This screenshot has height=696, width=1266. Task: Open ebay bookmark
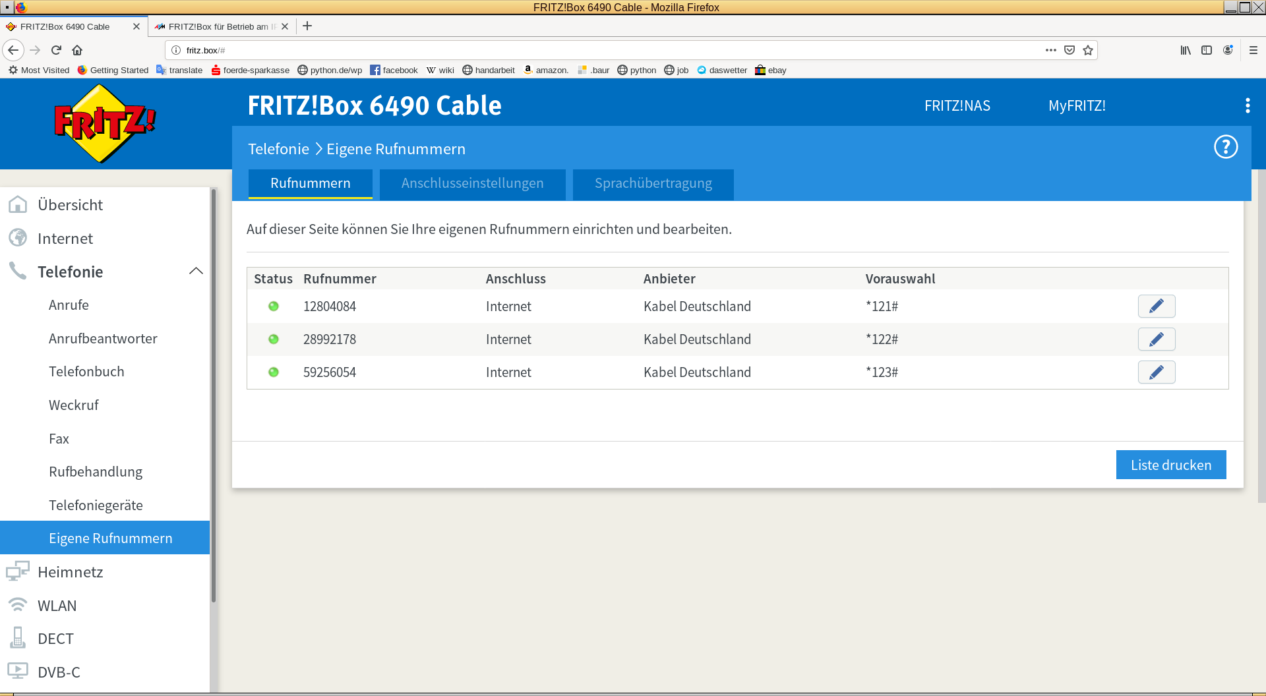[x=771, y=70]
